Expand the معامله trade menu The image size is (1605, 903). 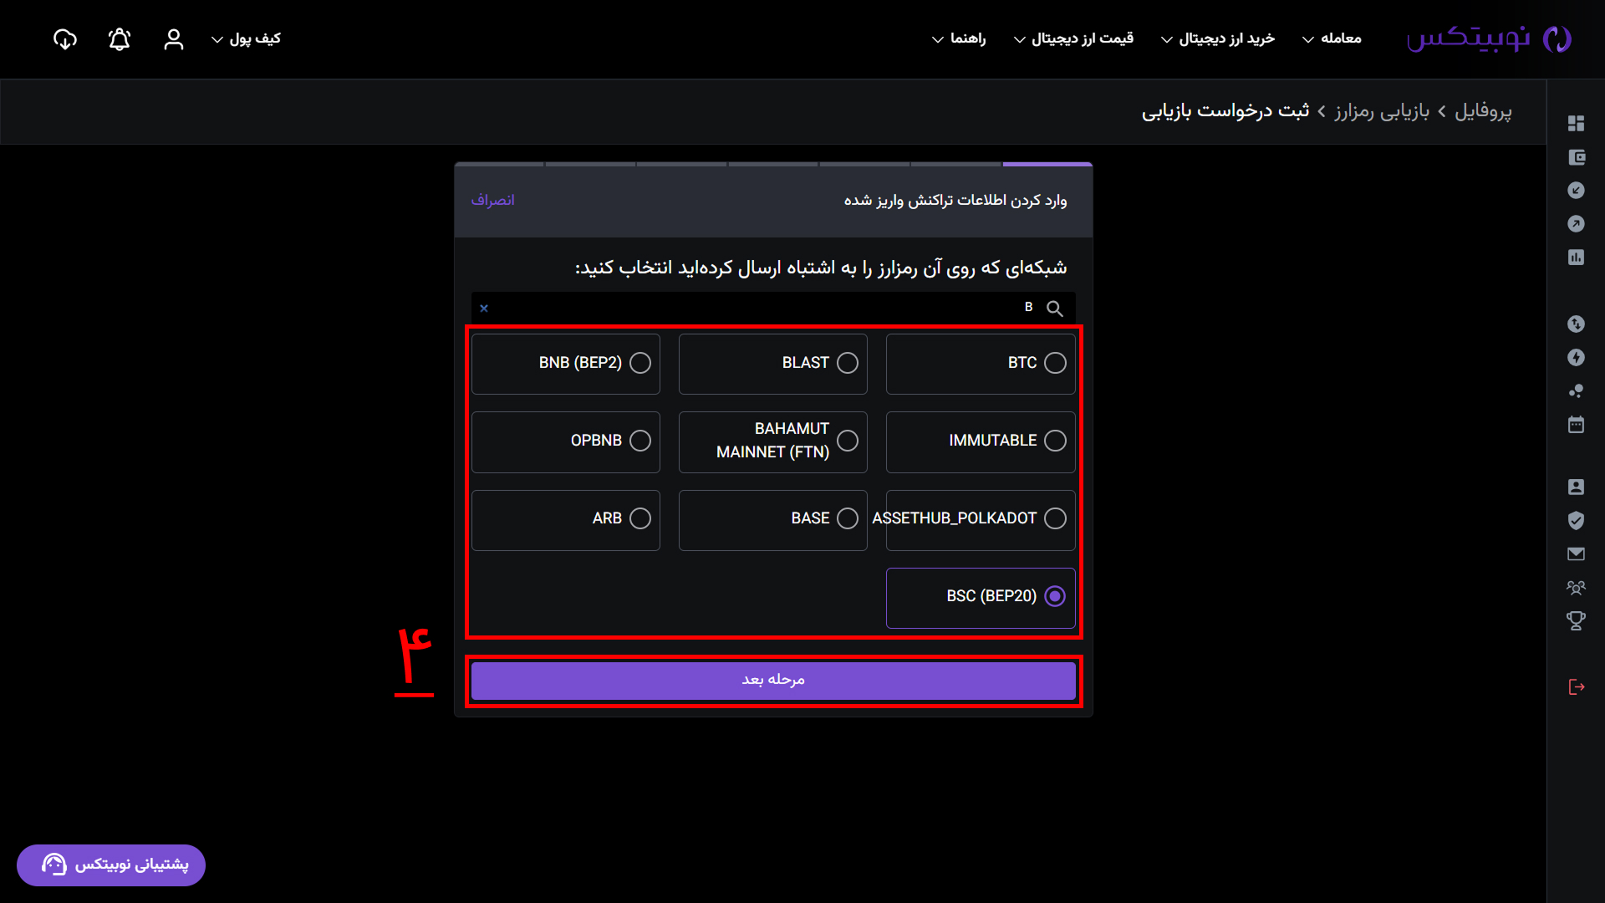pyautogui.click(x=1332, y=39)
